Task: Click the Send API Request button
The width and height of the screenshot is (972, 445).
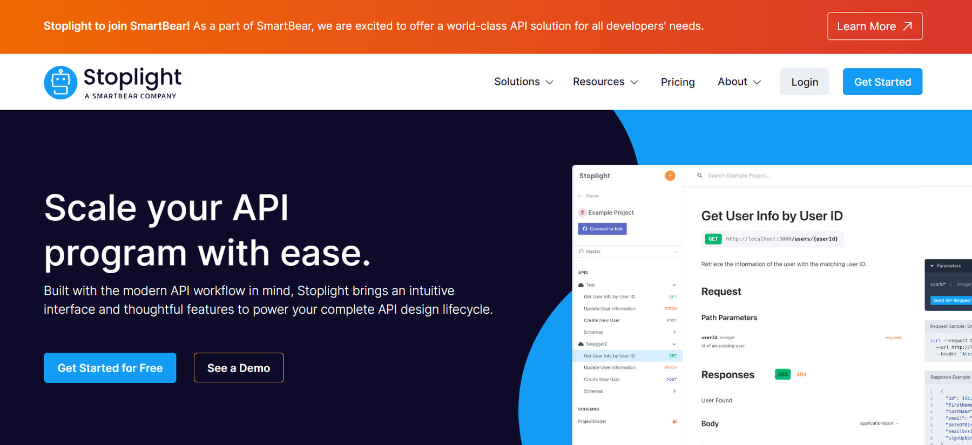Action: [951, 300]
